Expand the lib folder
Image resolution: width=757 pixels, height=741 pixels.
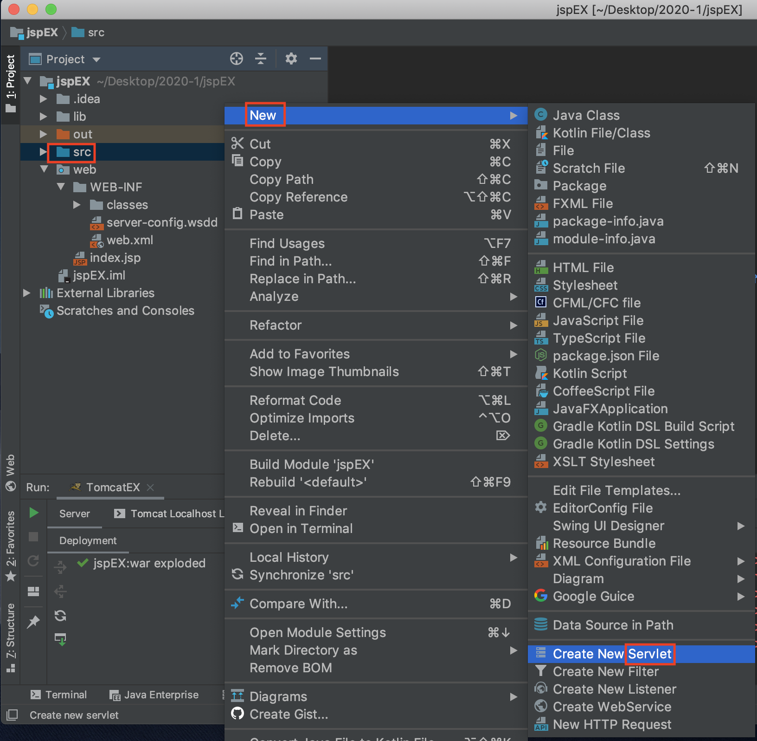(44, 117)
